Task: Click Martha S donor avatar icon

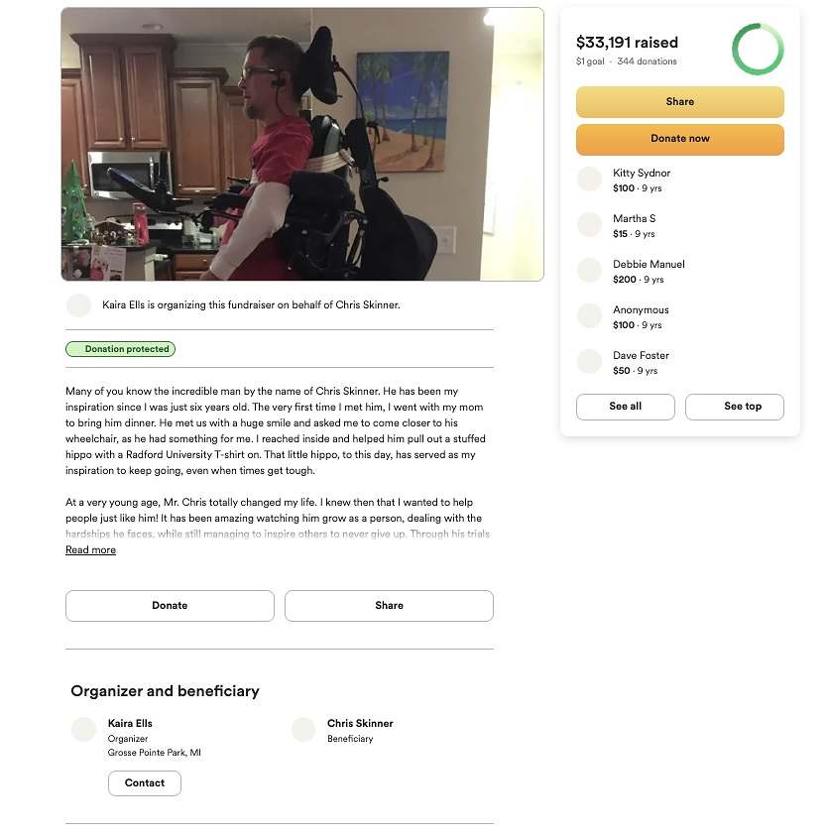Action: click(589, 225)
